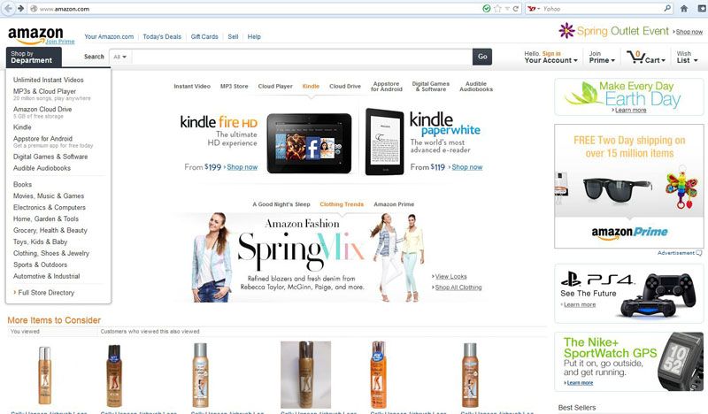This screenshot has width=708, height=414.
Task: Open Gift Cards link
Action: pos(204,36)
